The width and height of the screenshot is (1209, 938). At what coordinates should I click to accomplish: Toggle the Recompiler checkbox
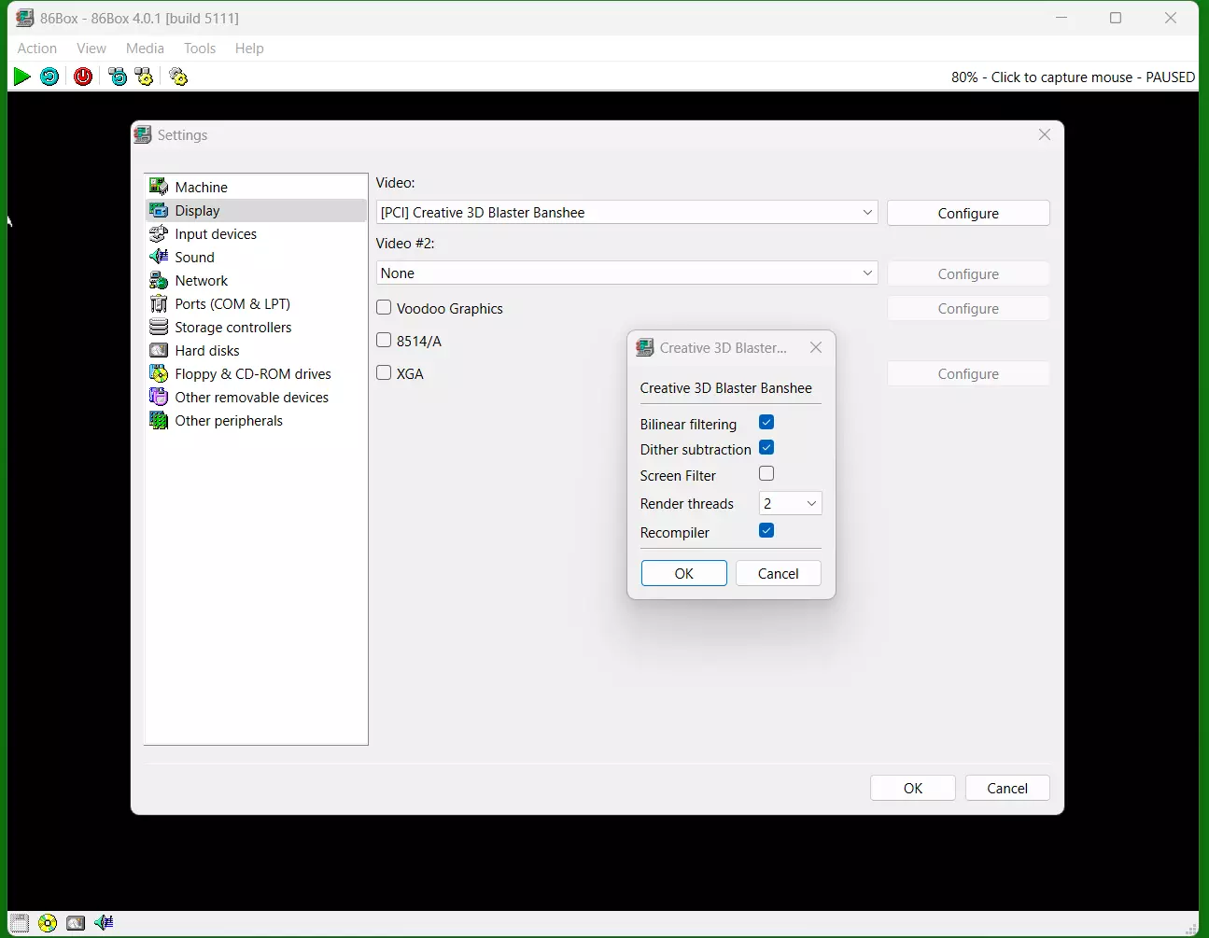coord(766,530)
